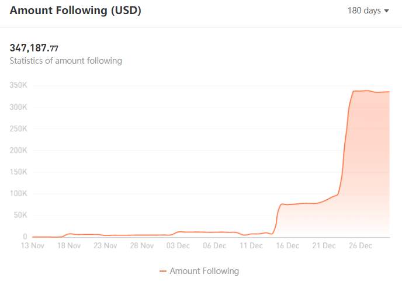
Task: Click the 26 Dec date label
Action: point(360,245)
